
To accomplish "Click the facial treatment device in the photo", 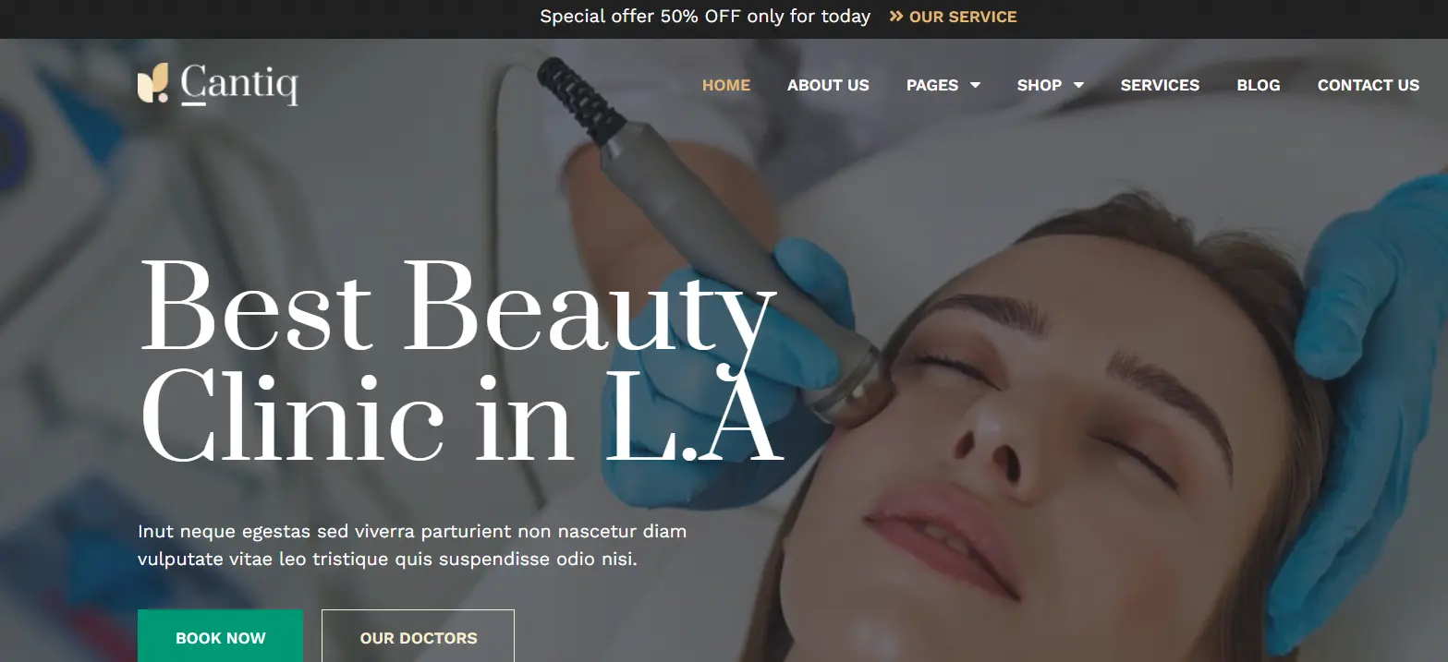I will click(702, 231).
